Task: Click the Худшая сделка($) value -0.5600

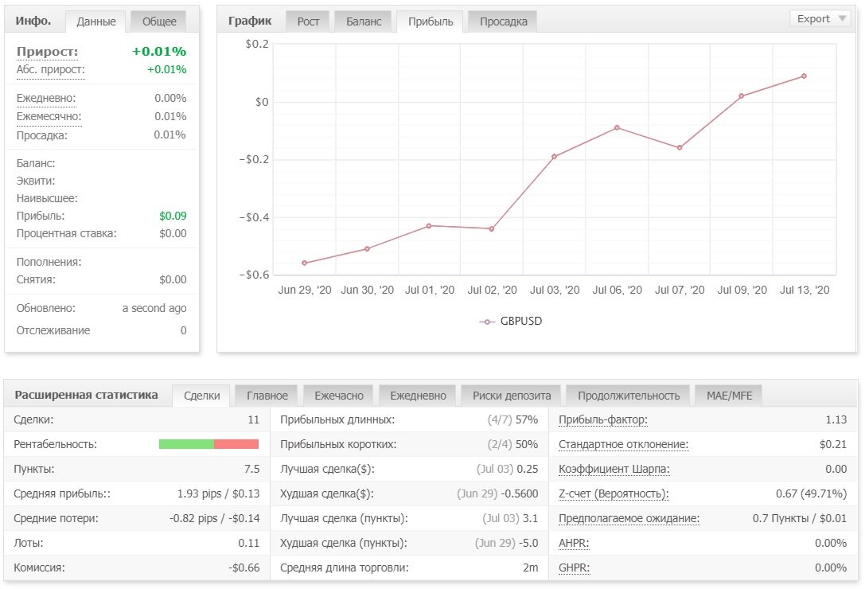Action: coord(520,493)
